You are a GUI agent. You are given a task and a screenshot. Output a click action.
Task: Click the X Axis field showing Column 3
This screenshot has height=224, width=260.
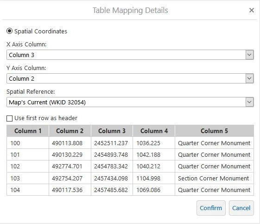point(130,55)
